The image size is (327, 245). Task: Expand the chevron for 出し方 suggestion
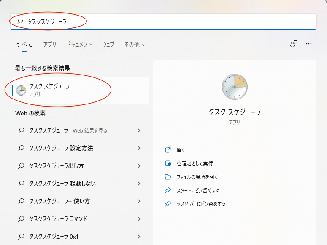(139, 166)
